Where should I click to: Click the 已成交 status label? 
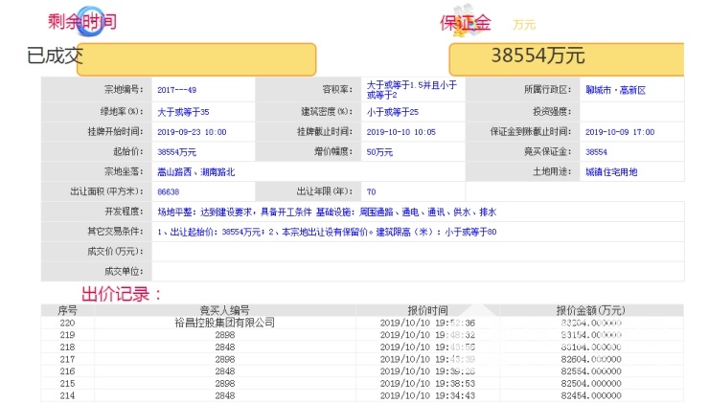click(x=56, y=56)
